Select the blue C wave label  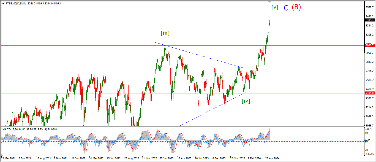pyautogui.click(x=286, y=8)
